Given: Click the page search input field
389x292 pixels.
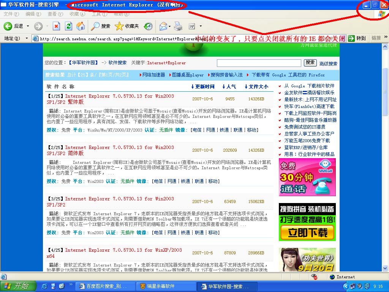Looking at the screenshot, I should 259,63.
